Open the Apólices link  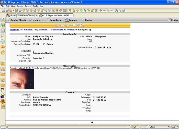(15, 30)
